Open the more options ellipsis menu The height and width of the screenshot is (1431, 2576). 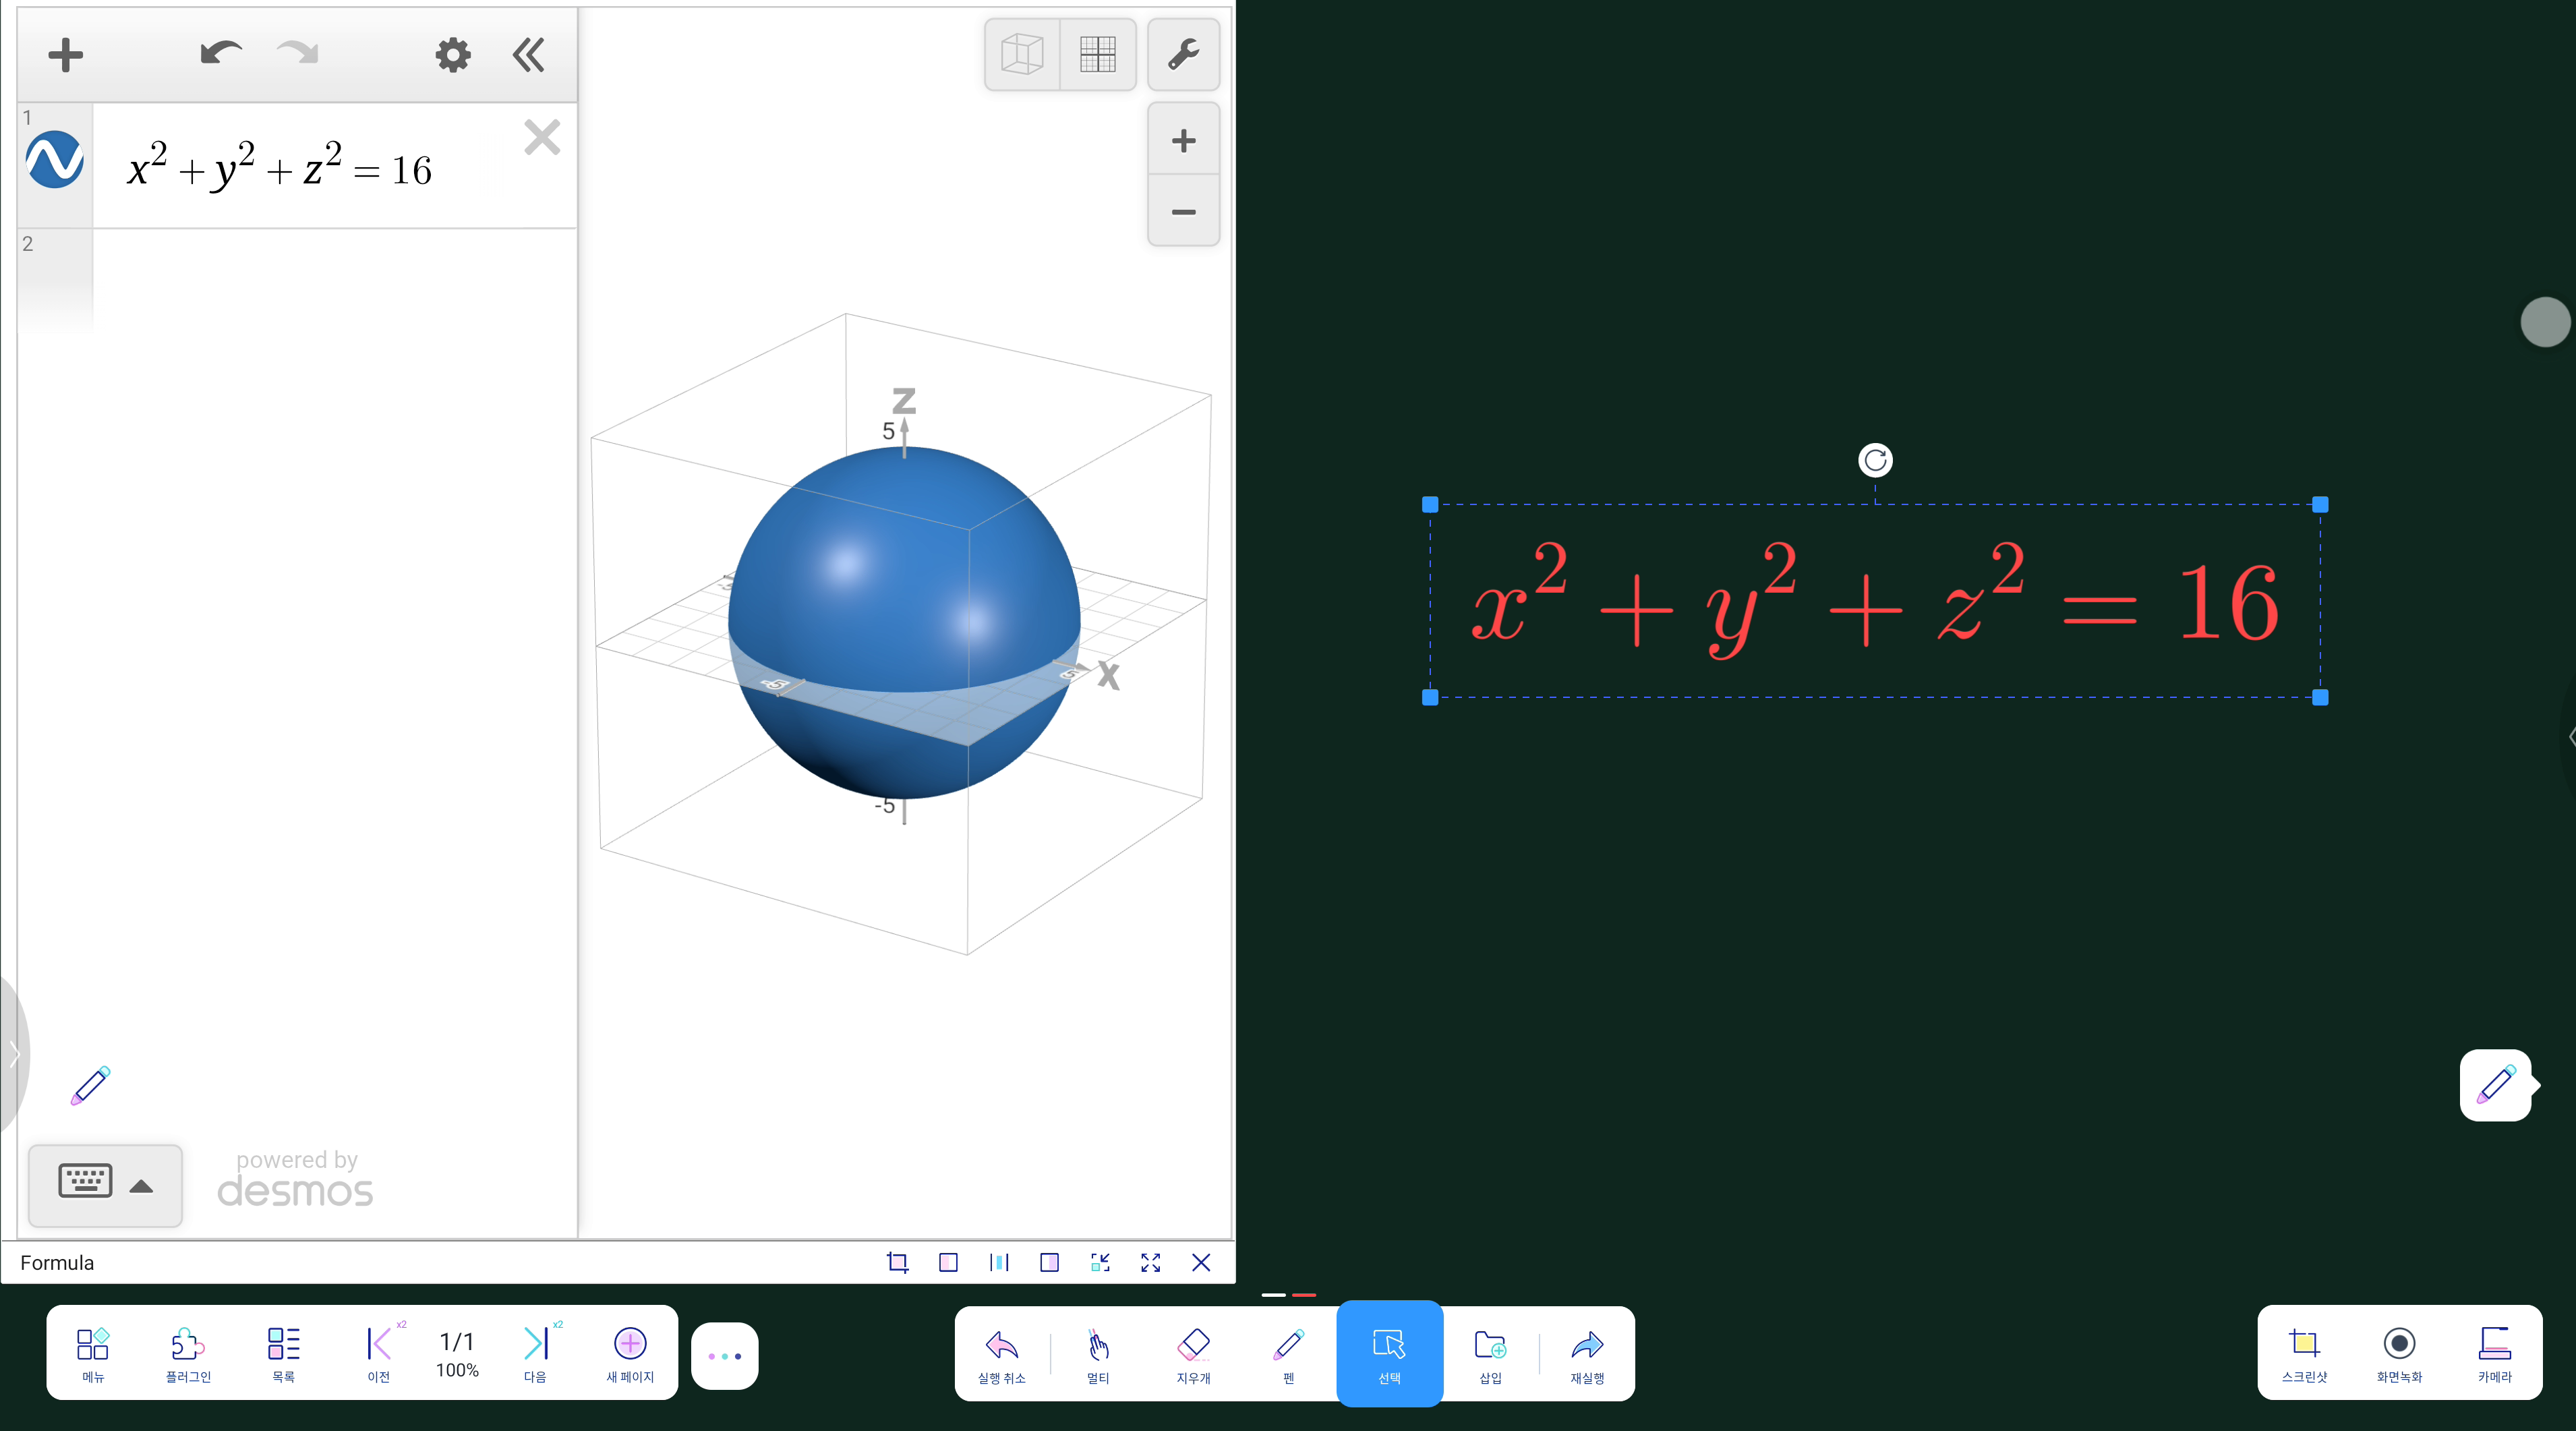tap(724, 1356)
